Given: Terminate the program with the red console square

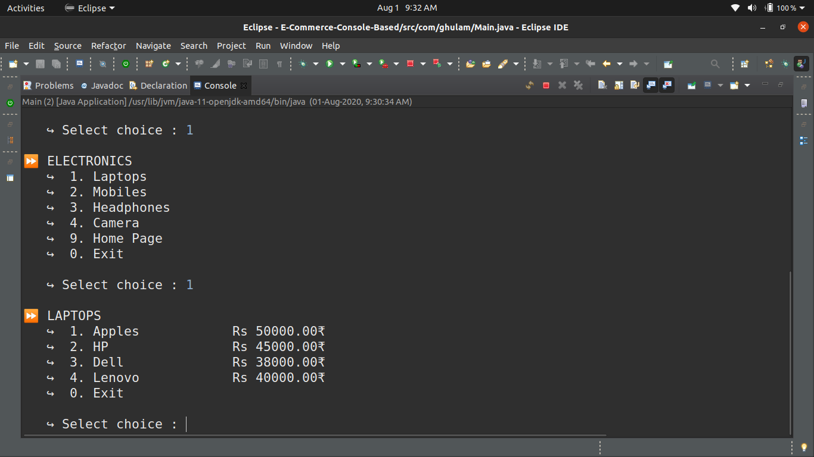Looking at the screenshot, I should pos(546,86).
